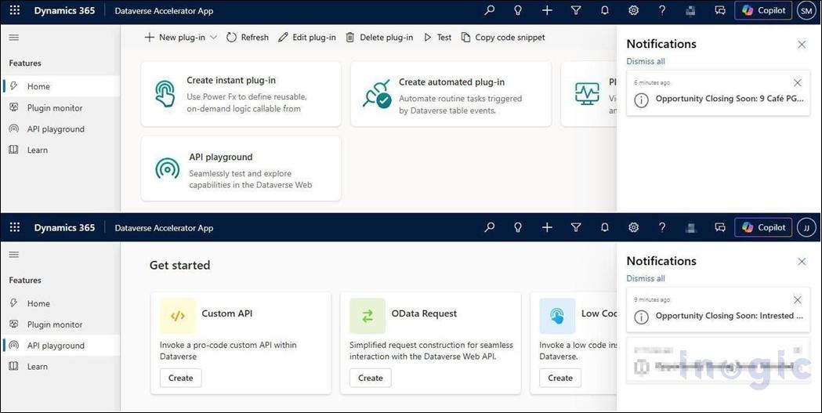Click Create under OData Request
The width and height of the screenshot is (822, 413).
click(x=371, y=378)
